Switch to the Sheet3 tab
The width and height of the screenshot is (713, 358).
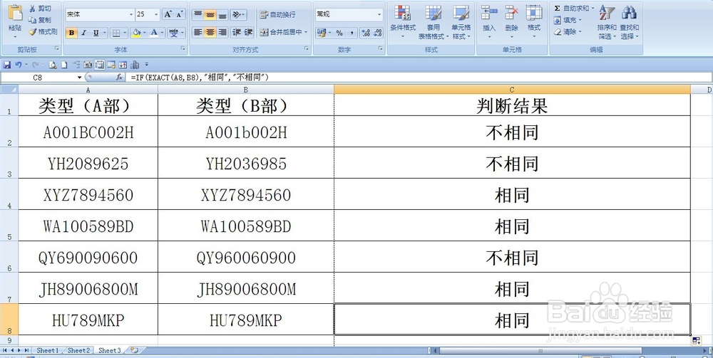pyautogui.click(x=110, y=350)
